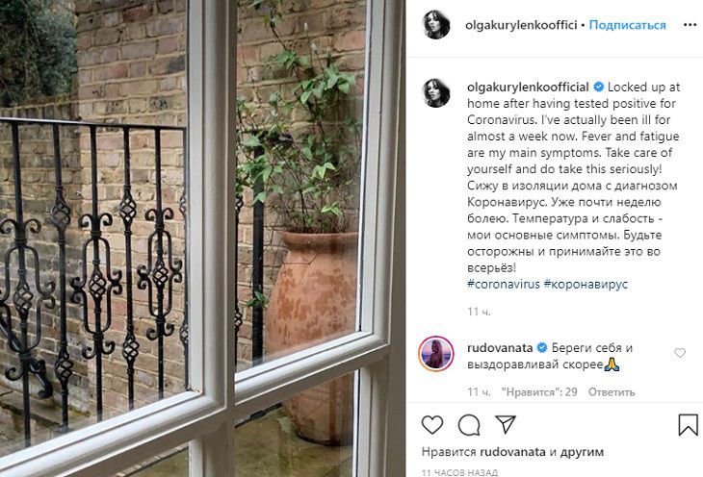Reply to rudovanata's comment via Ответить
The width and height of the screenshot is (703, 477).
click(x=612, y=392)
